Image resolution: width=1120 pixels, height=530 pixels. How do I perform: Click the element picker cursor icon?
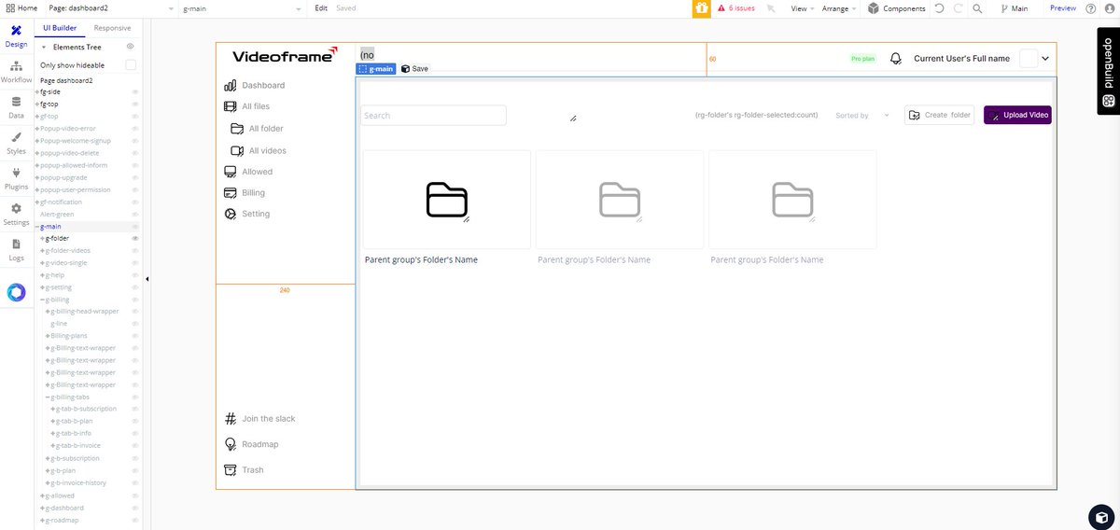(x=771, y=8)
